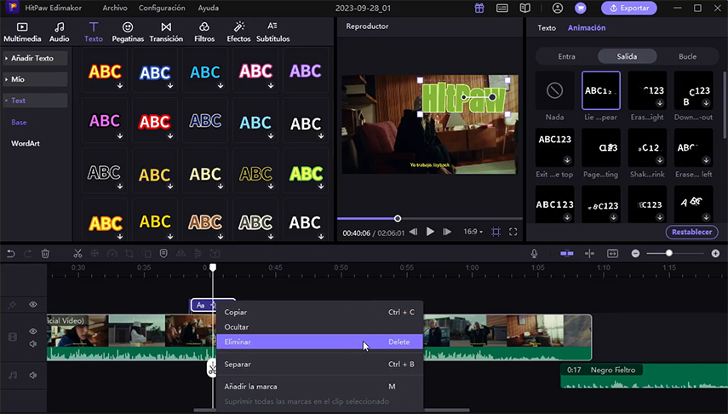The image size is (728, 414).
Task: Click the fit-timeline-to-window icon
Action: 612,254
